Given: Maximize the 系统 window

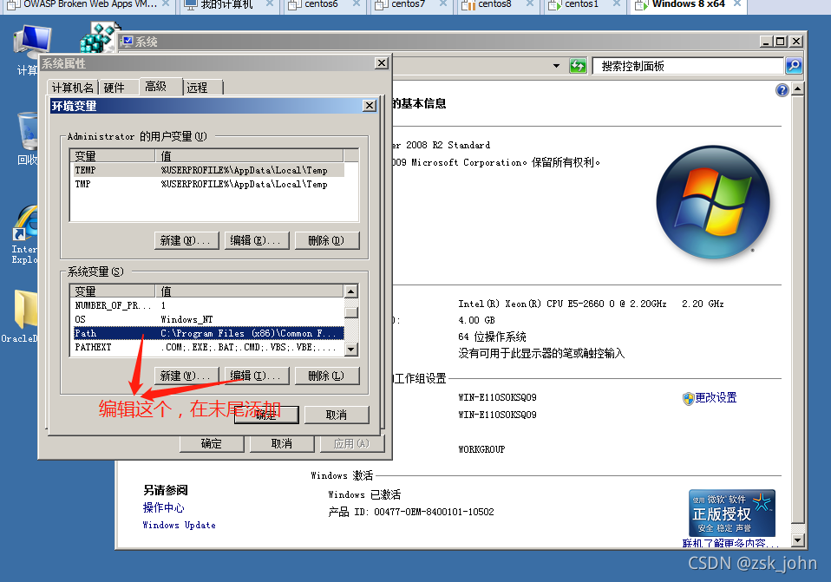Looking at the screenshot, I should 780,42.
